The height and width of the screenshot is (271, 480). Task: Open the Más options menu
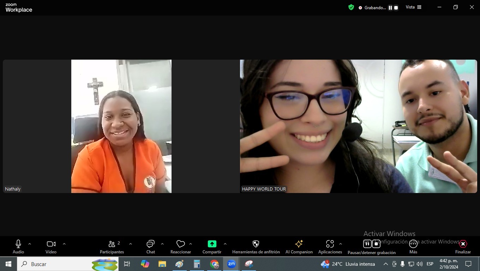click(413, 247)
